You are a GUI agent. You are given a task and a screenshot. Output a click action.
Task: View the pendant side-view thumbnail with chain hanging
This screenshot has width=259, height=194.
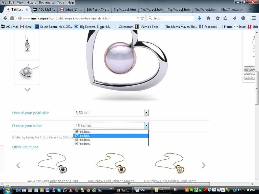pyautogui.click(x=27, y=44)
